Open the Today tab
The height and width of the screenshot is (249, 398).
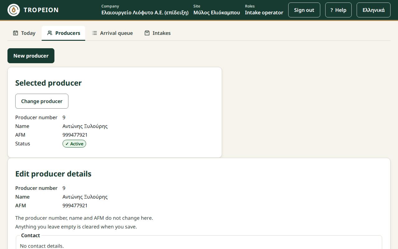[x=24, y=33]
